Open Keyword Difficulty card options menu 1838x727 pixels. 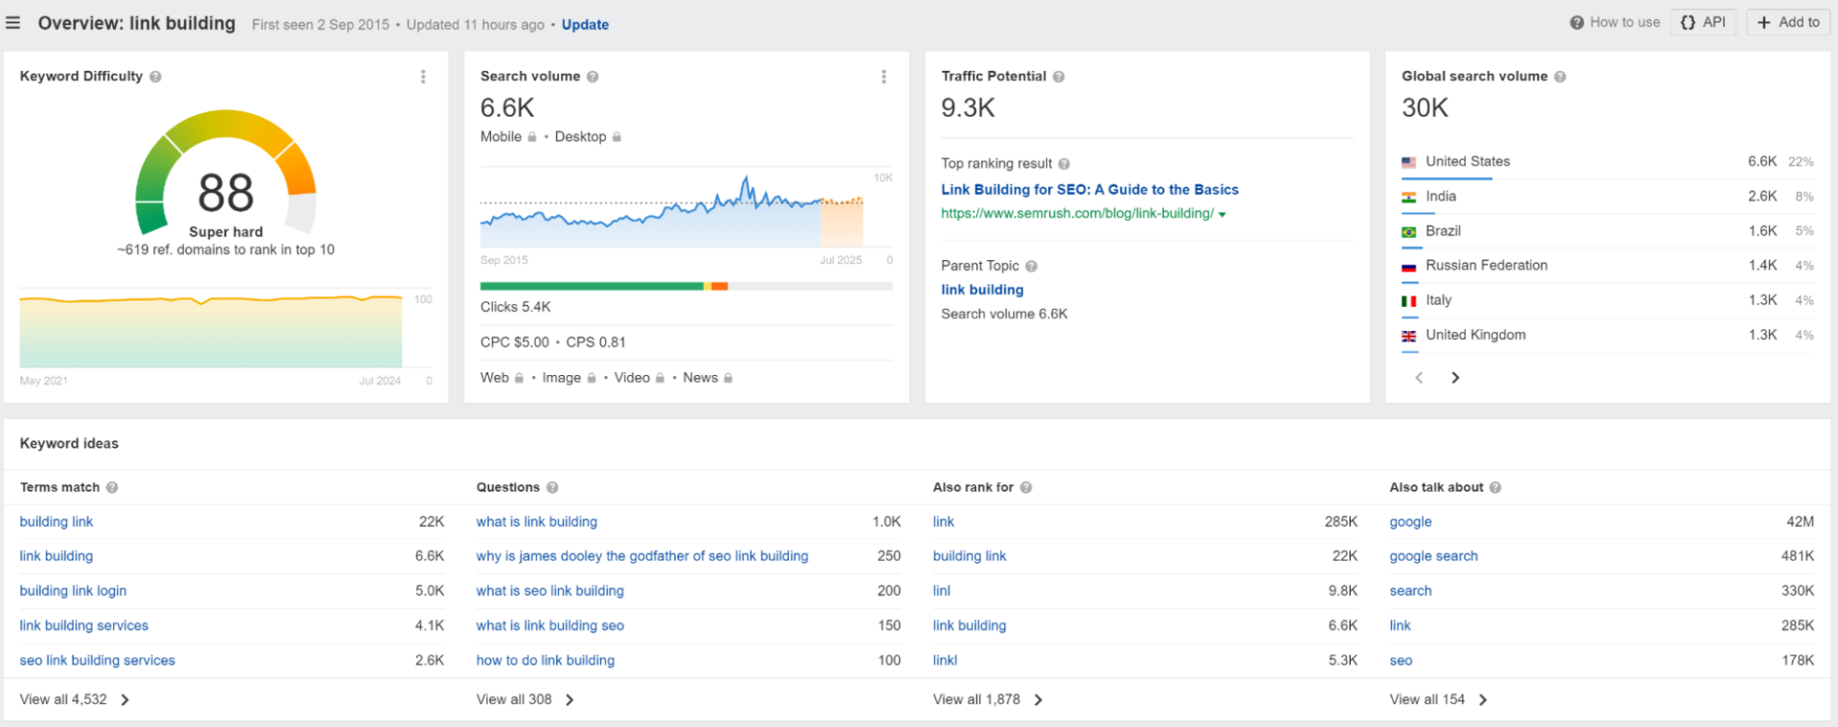click(423, 77)
